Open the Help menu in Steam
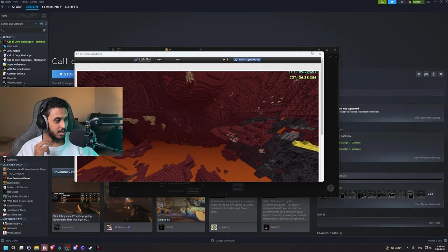The height and width of the screenshot is (252, 448). tap(41, 2)
